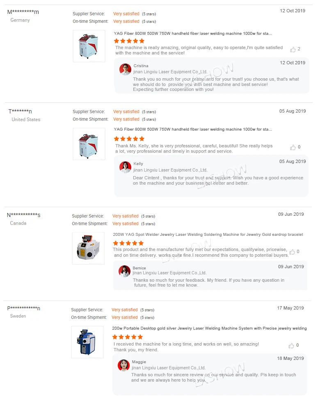Viewport: 320px width, 407px height.
Task: Click Cristina's profile avatar
Action: (125, 69)
